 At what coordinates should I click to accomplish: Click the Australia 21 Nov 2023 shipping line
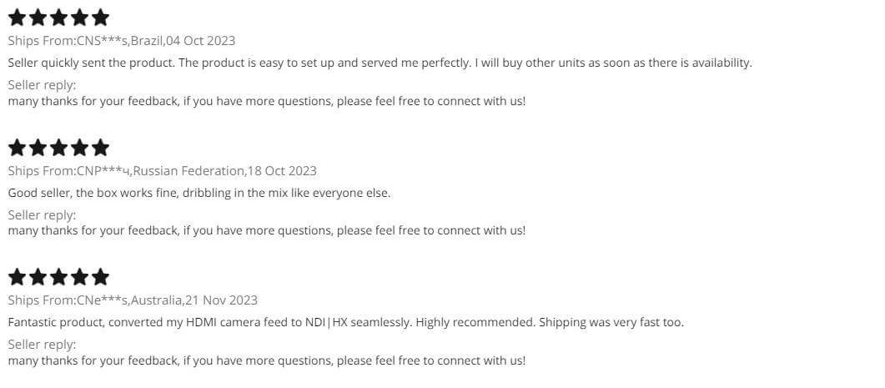point(133,300)
